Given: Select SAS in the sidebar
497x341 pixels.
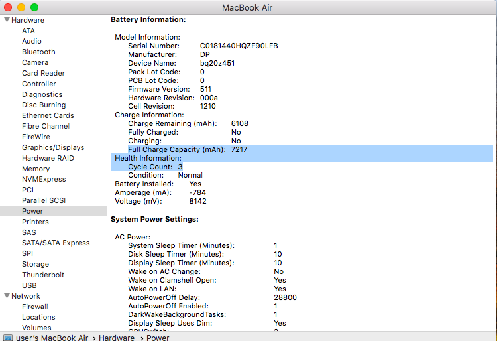Looking at the screenshot, I should [x=29, y=232].
